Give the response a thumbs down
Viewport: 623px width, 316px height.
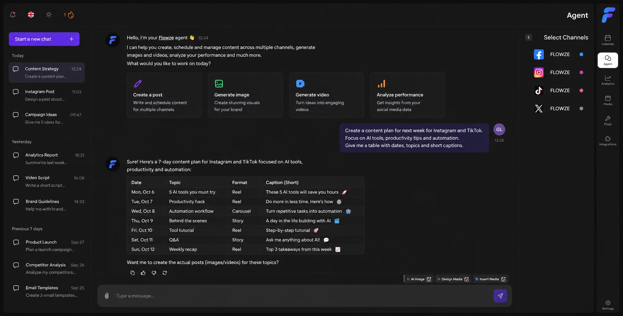(154, 273)
